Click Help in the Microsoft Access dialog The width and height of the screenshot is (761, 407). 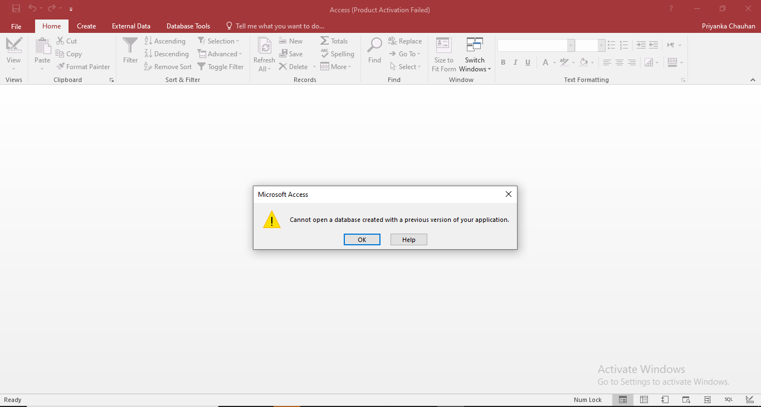pos(408,240)
